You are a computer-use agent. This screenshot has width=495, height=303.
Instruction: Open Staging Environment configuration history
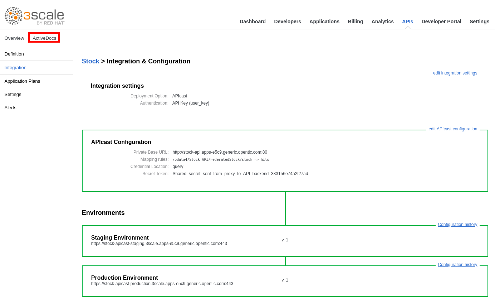click(457, 225)
